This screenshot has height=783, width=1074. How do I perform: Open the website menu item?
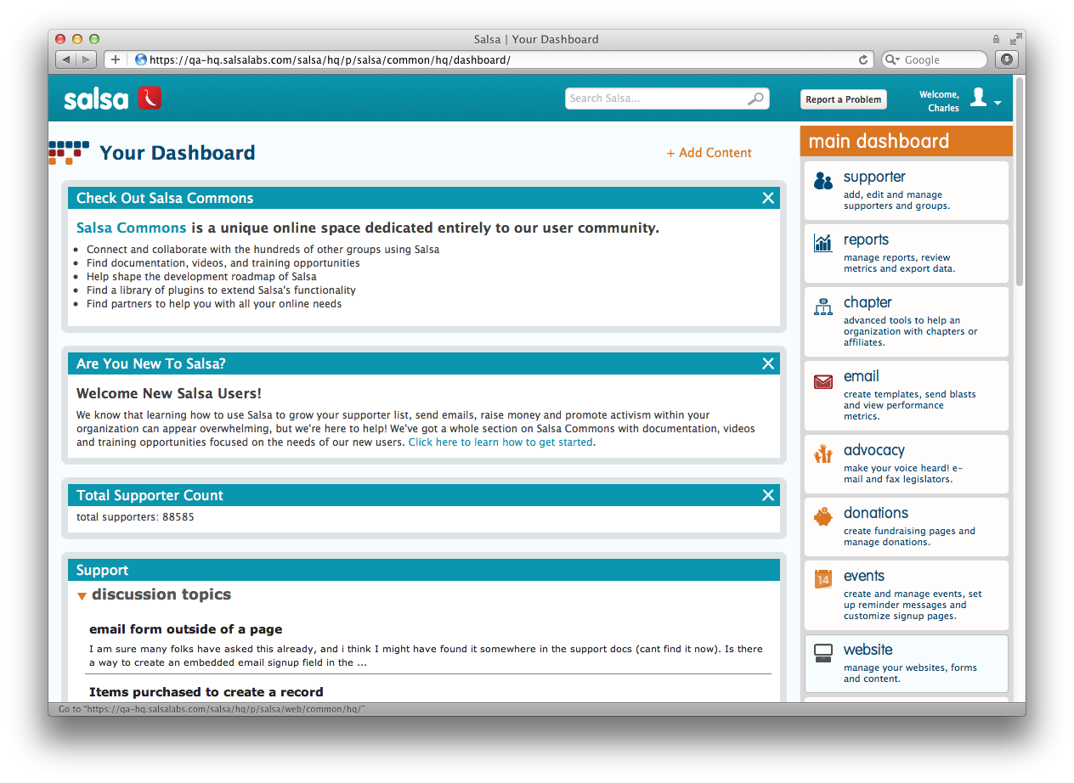(907, 663)
